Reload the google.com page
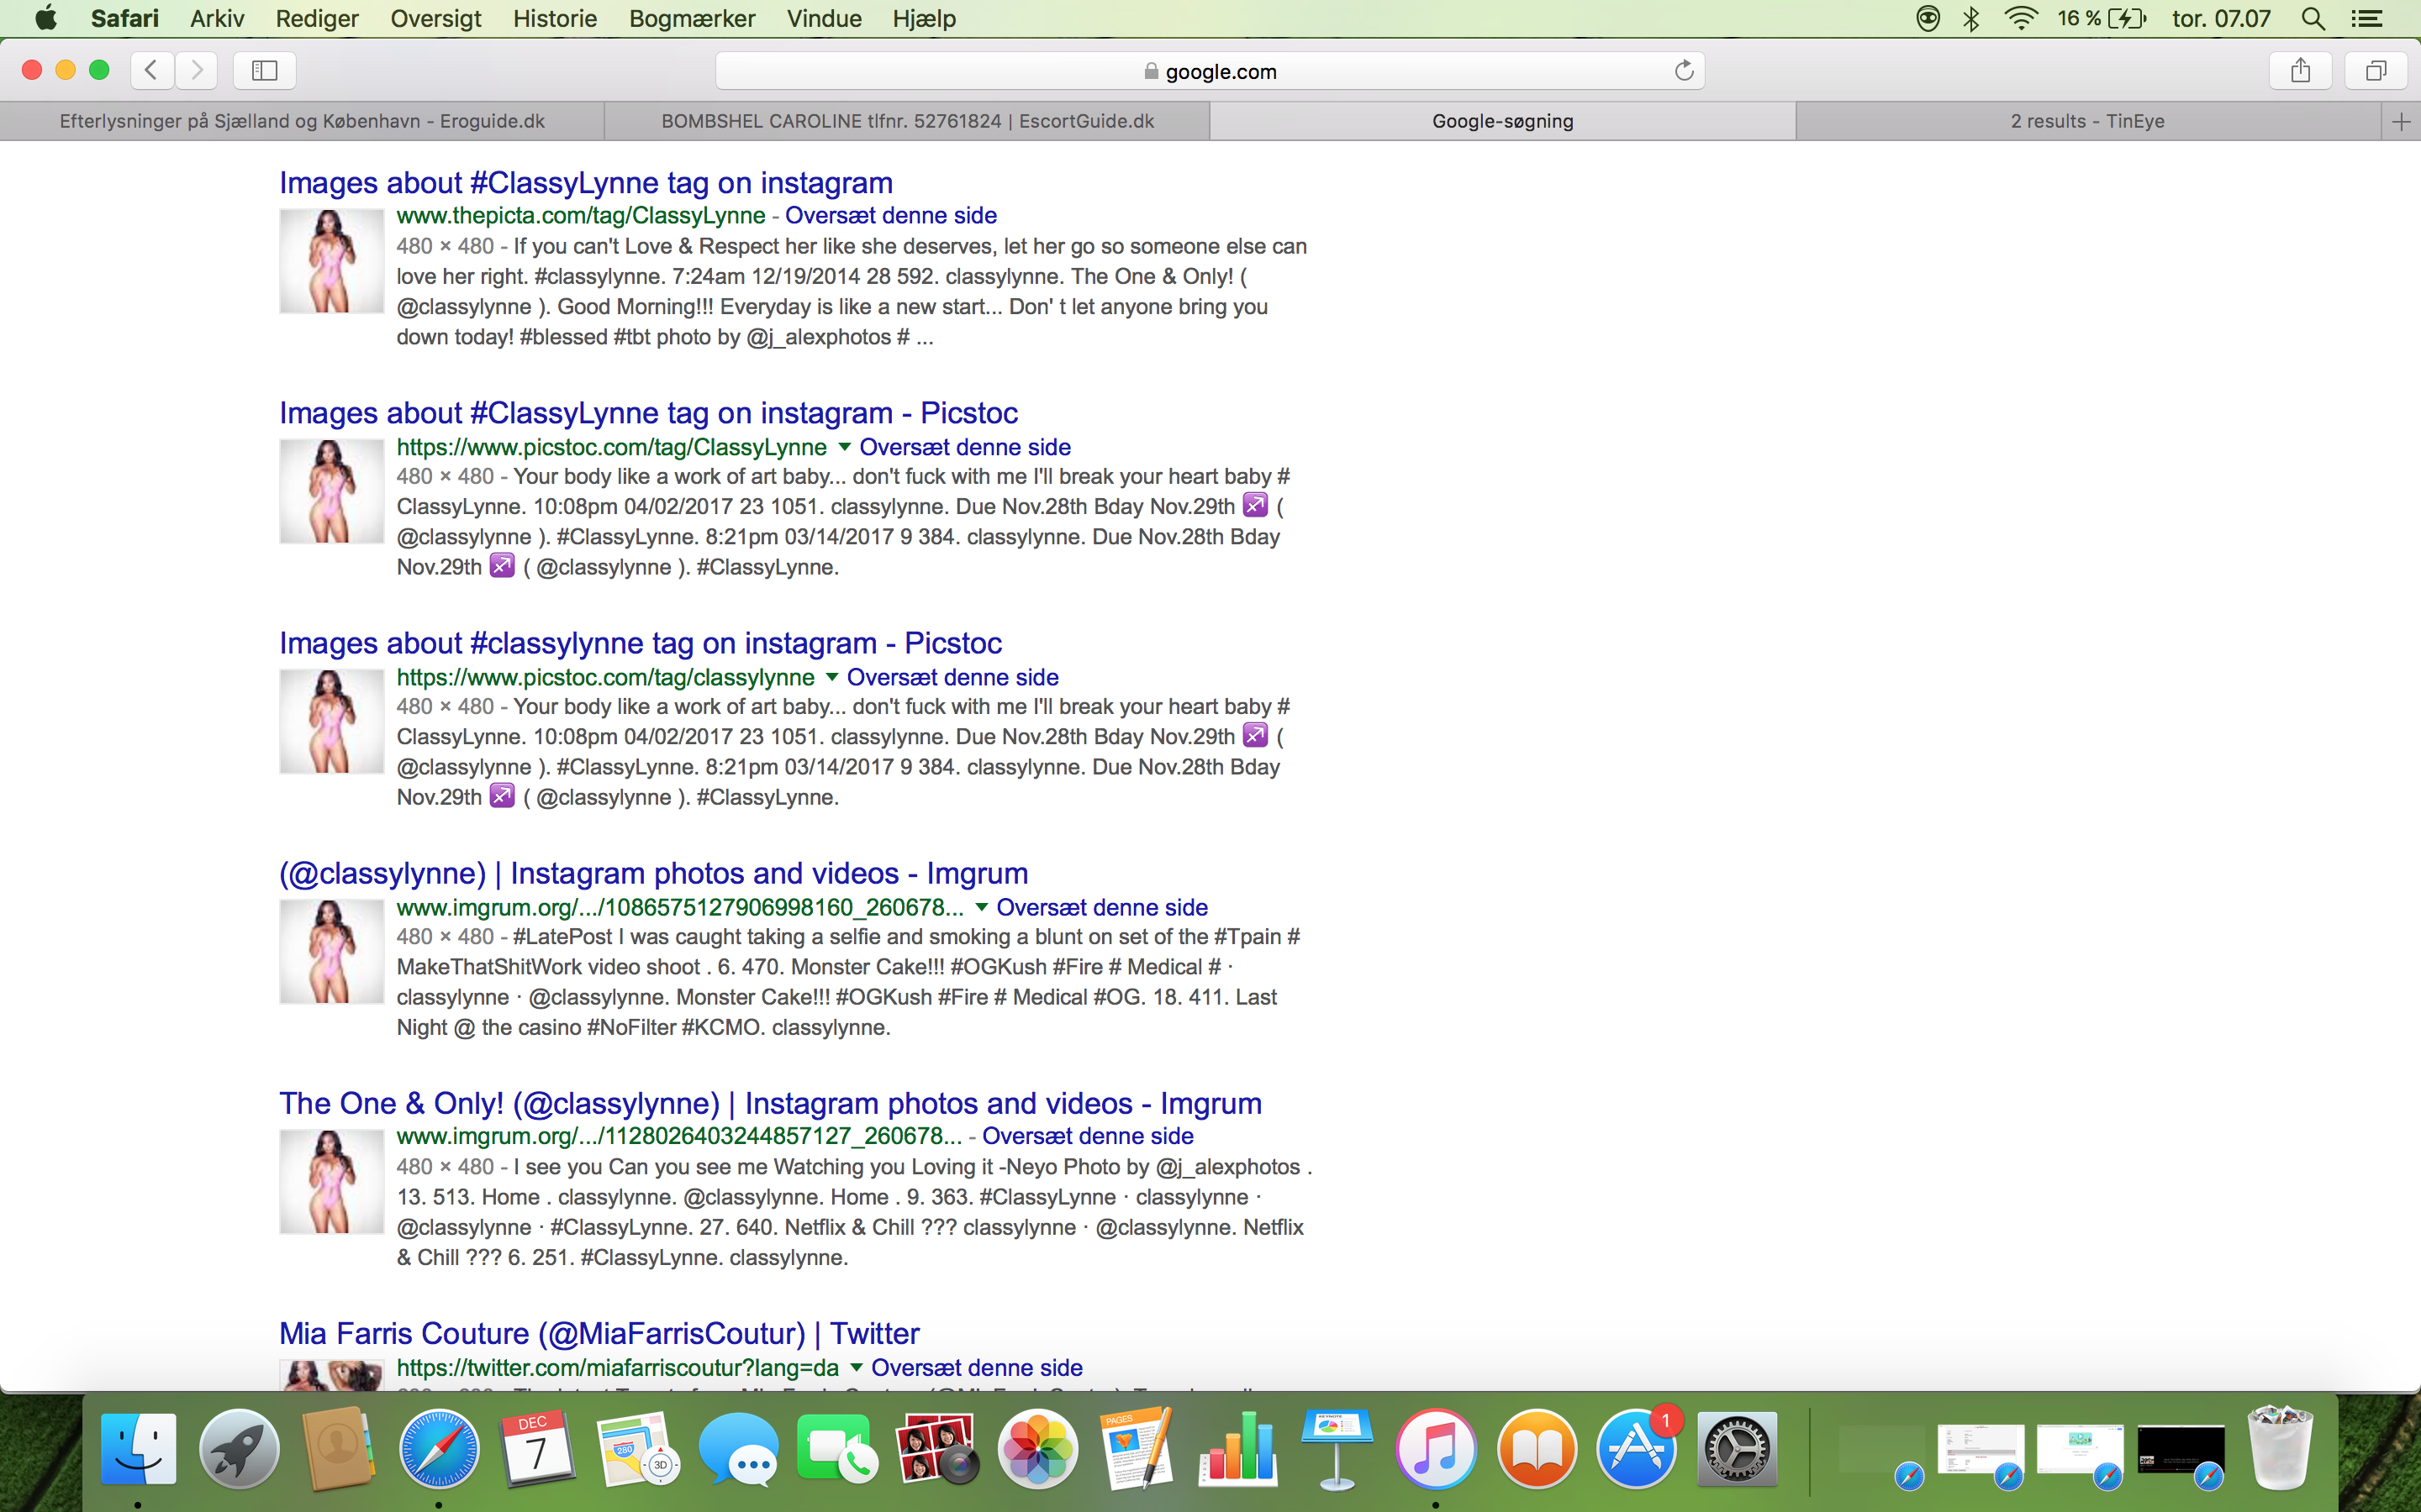 point(1684,70)
